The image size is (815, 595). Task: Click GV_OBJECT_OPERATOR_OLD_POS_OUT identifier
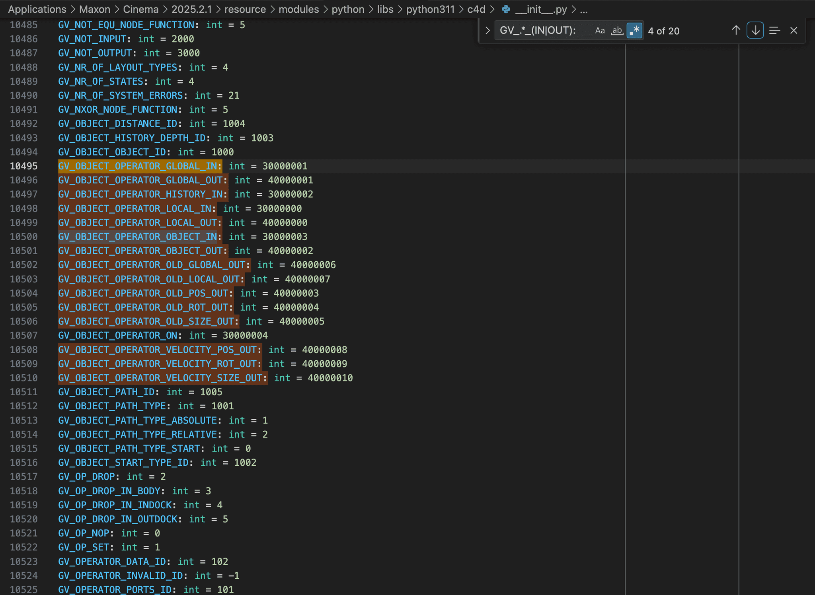pos(143,293)
